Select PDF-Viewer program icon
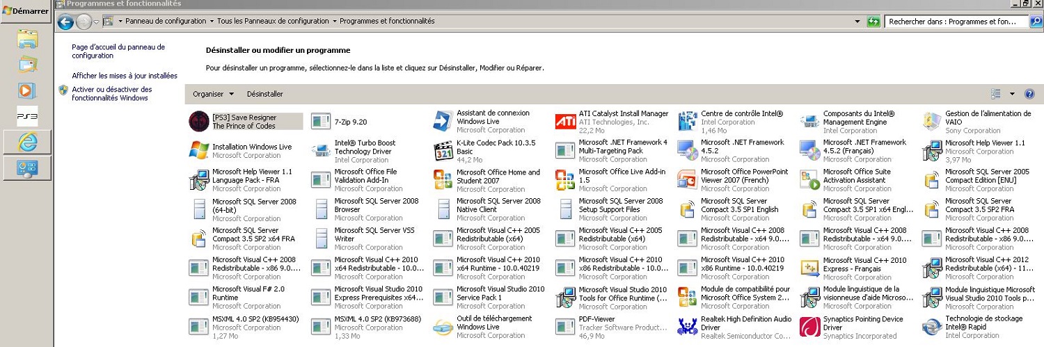 [565, 326]
